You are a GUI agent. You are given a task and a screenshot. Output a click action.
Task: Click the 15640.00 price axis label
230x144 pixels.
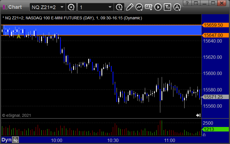point(212,41)
